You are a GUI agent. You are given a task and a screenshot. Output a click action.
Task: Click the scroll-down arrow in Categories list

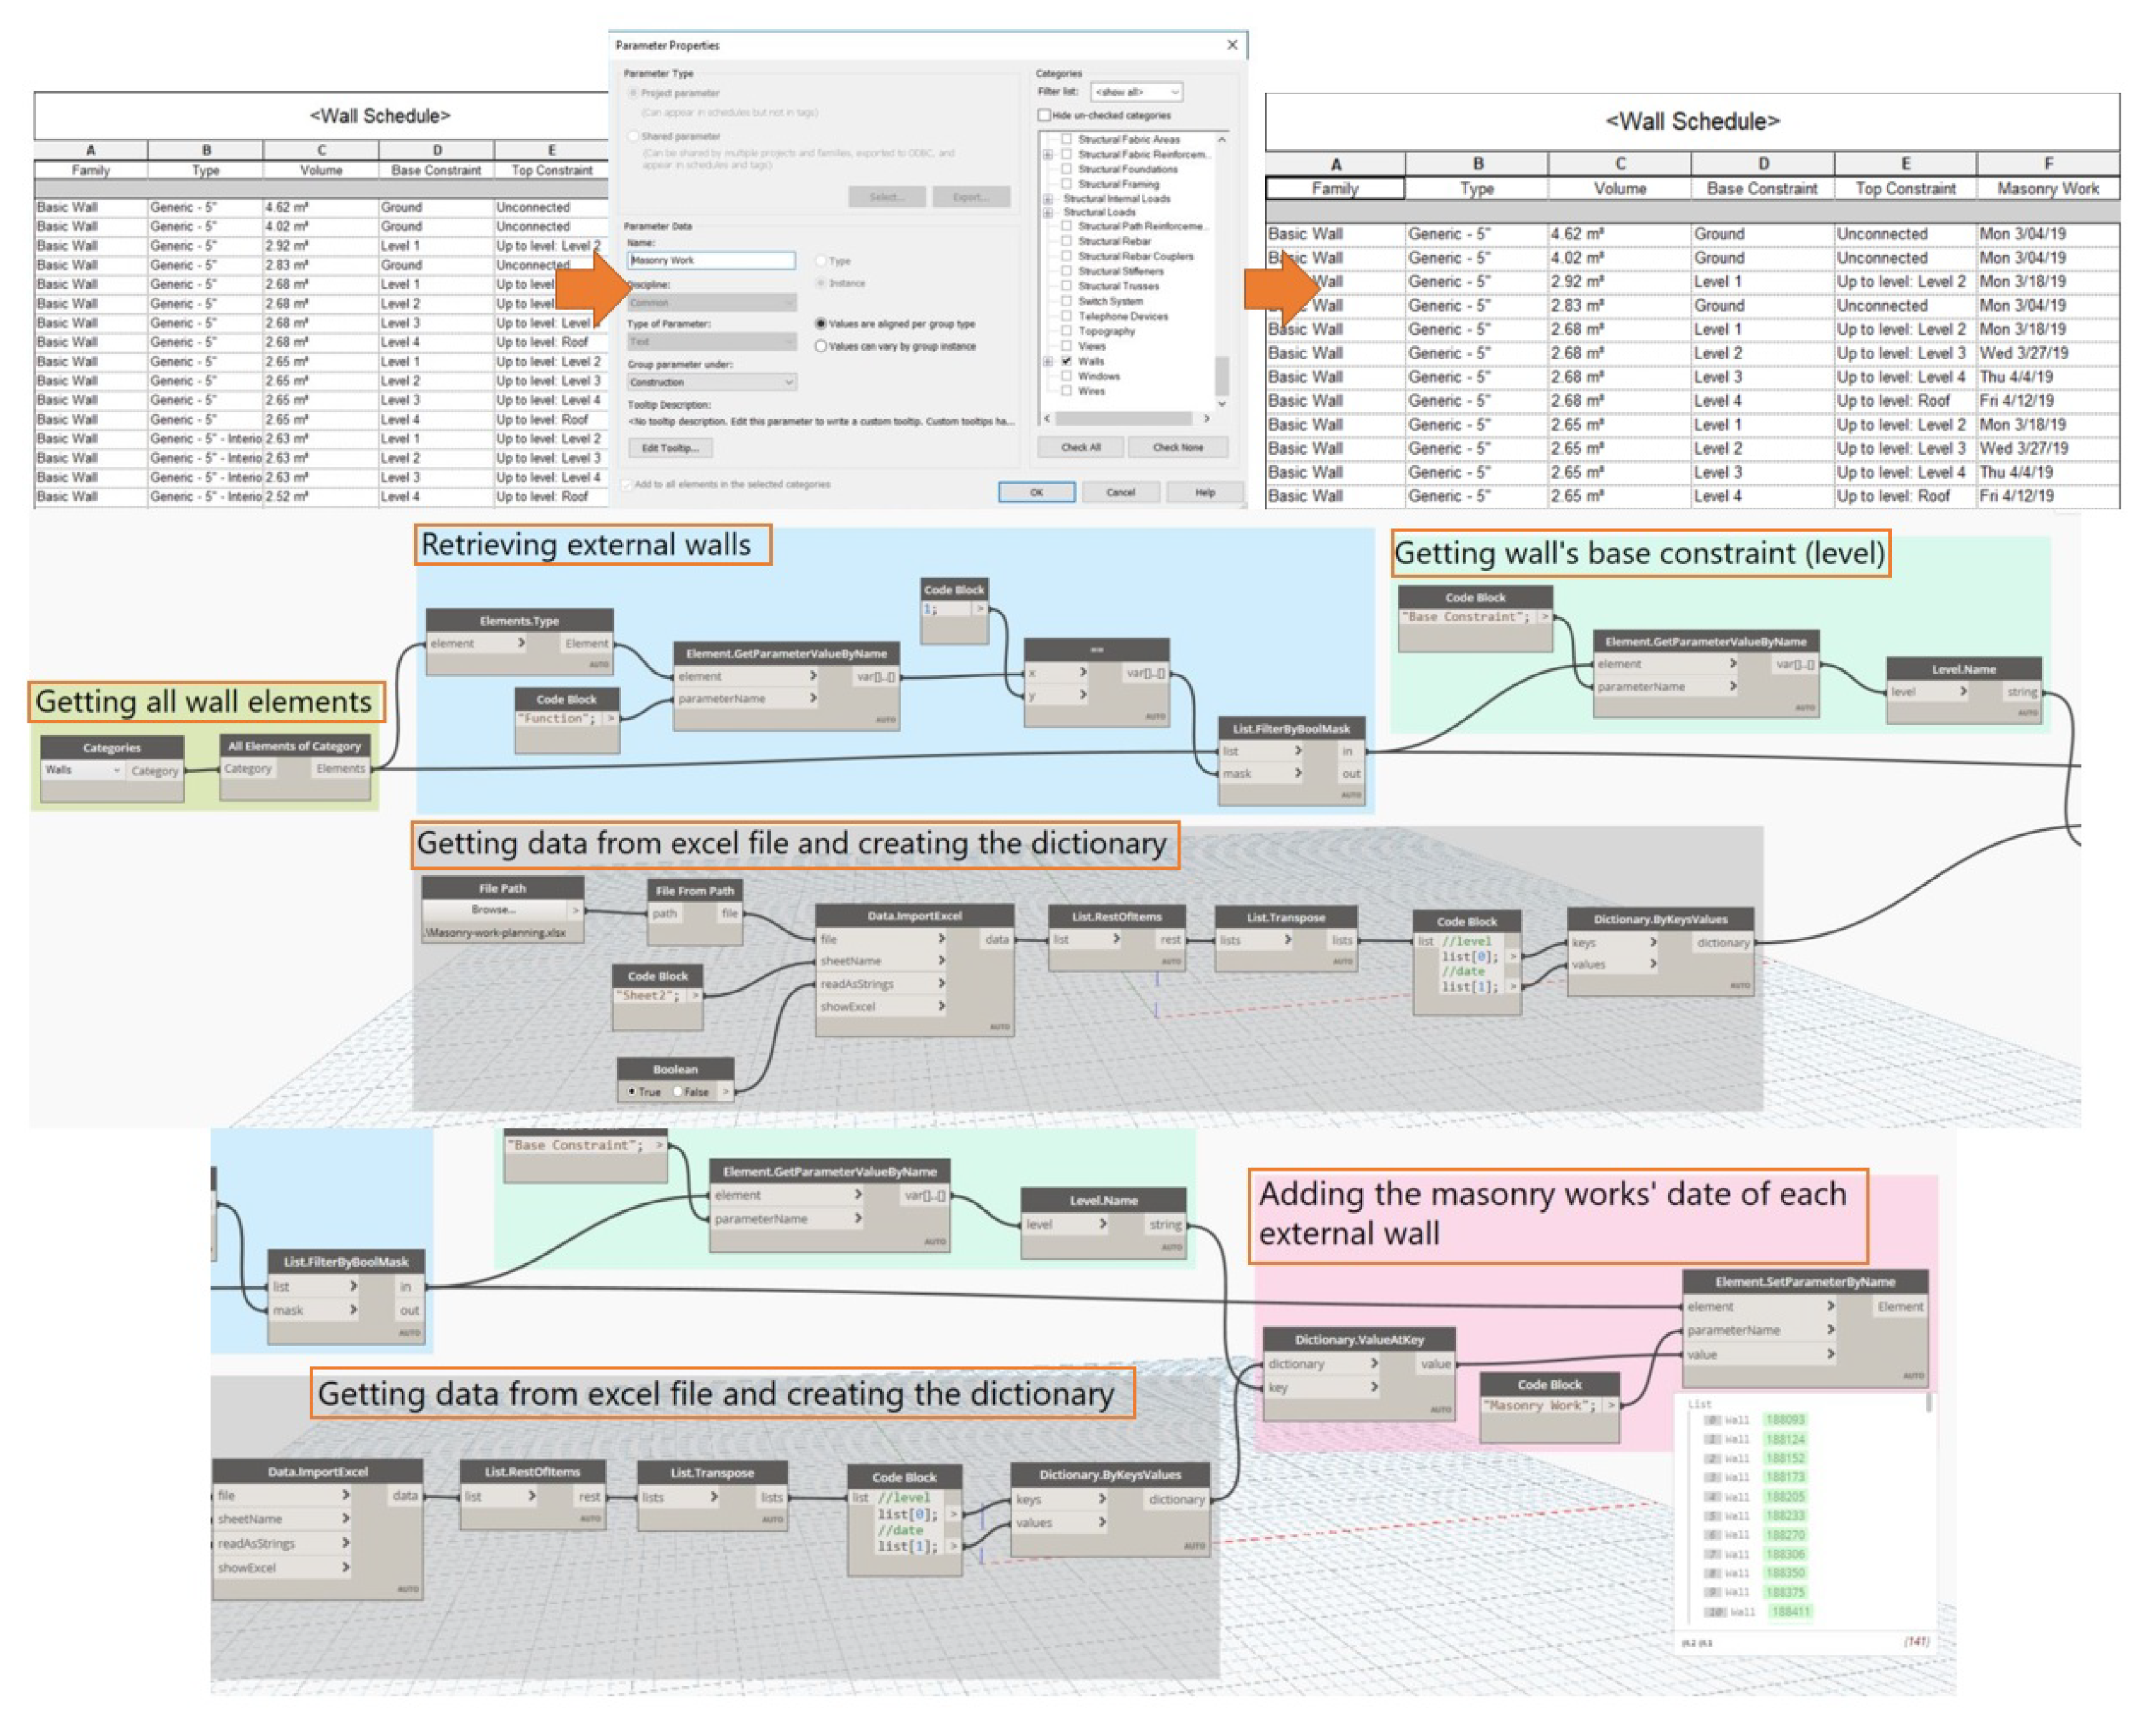(1222, 403)
